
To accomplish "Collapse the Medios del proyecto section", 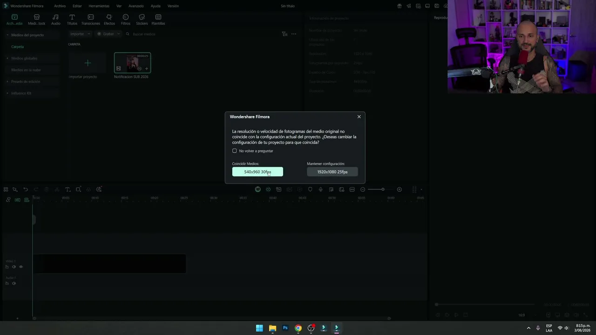I will pyautogui.click(x=7, y=35).
